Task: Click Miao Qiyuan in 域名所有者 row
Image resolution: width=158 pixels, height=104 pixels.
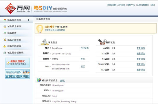Action: pos(58,85)
